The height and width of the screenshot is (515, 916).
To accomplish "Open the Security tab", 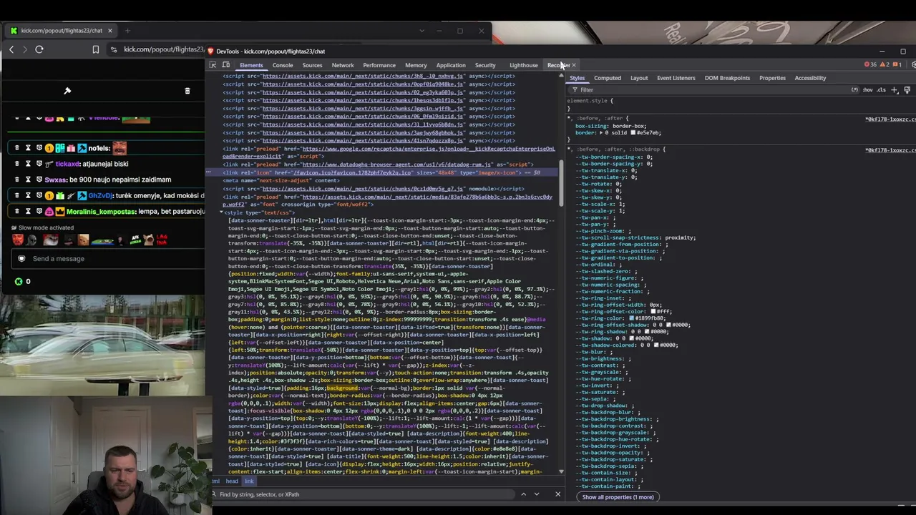I will tap(485, 65).
